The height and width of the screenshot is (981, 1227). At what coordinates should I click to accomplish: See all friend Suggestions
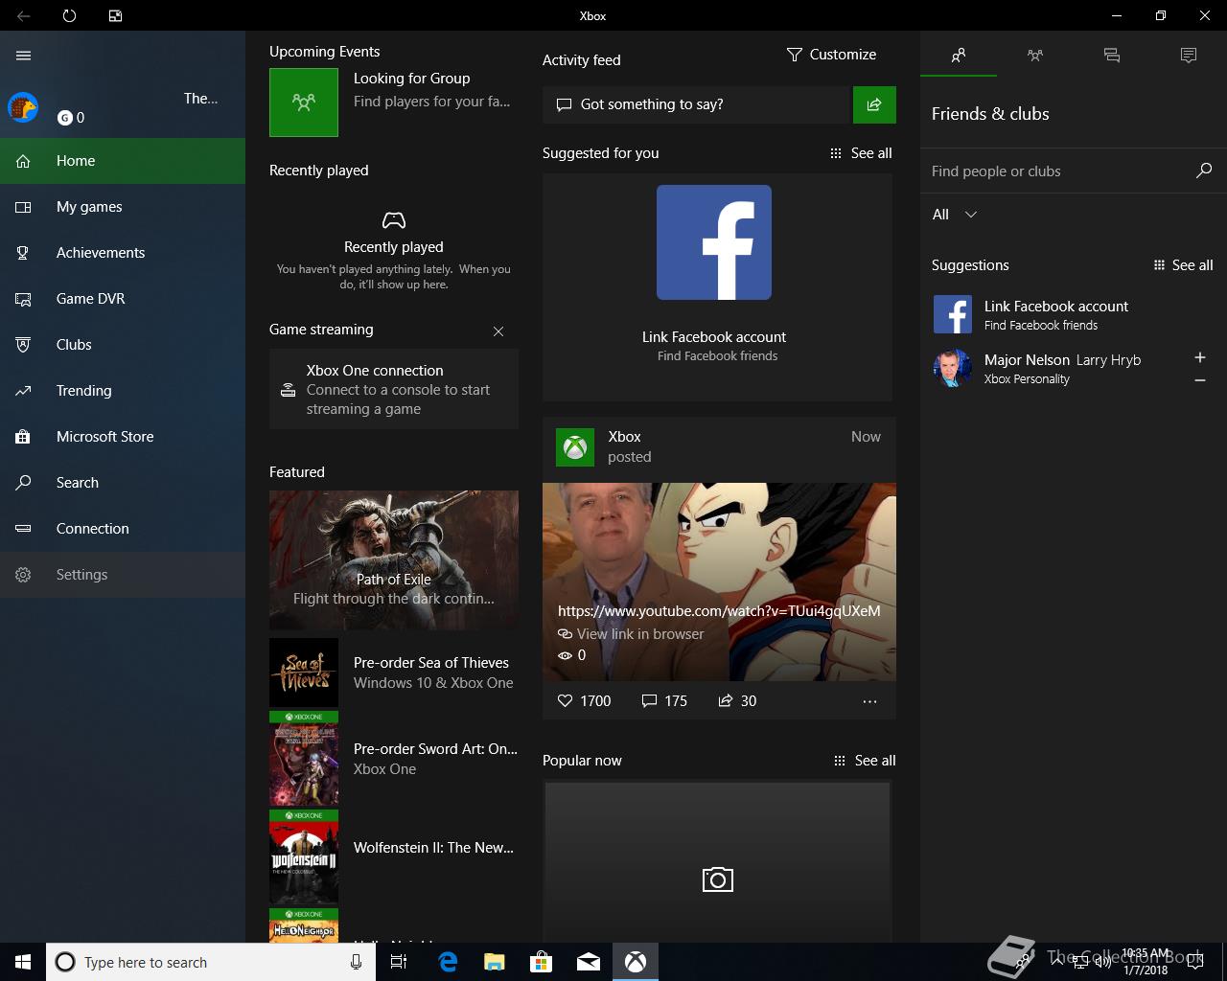tap(1184, 265)
